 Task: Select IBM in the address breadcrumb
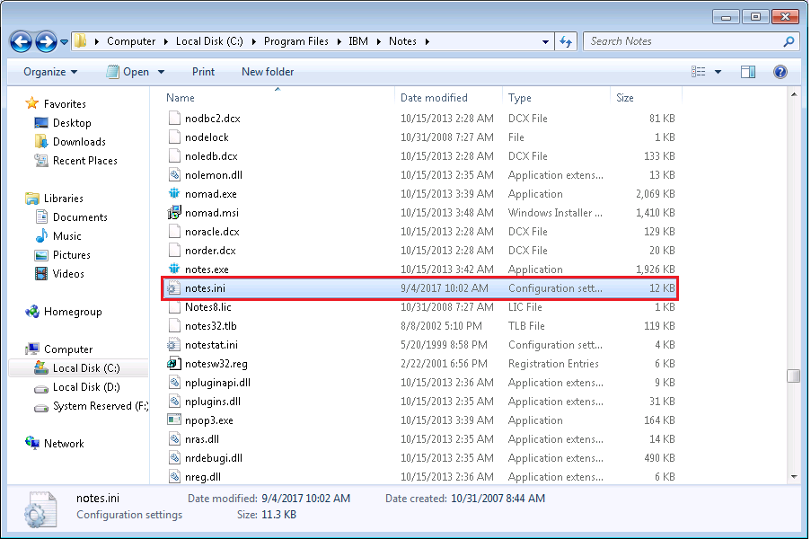click(358, 41)
